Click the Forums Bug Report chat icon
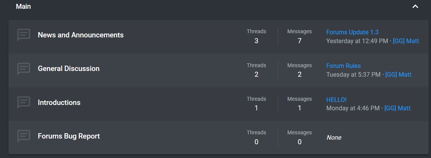Viewport: 431px width, 158px height. 24,136
